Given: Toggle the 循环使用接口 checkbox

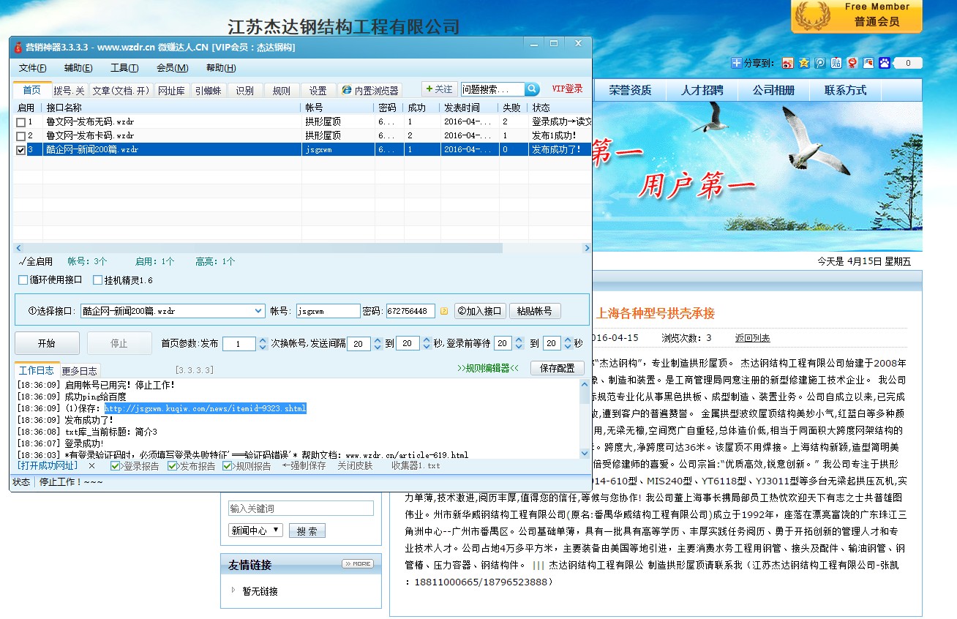Looking at the screenshot, I should tap(23, 280).
